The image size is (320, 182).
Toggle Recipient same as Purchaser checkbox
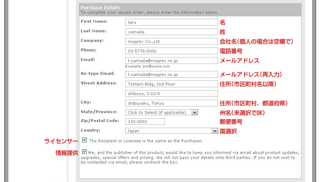pyautogui.click(x=84, y=140)
